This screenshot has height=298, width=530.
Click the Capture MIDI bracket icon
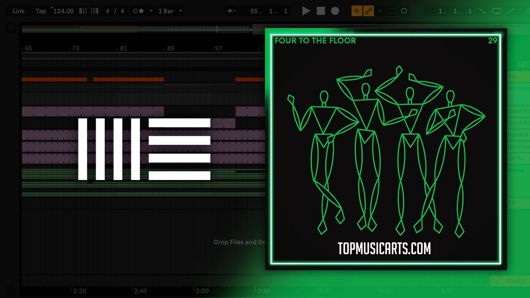[x=392, y=11]
